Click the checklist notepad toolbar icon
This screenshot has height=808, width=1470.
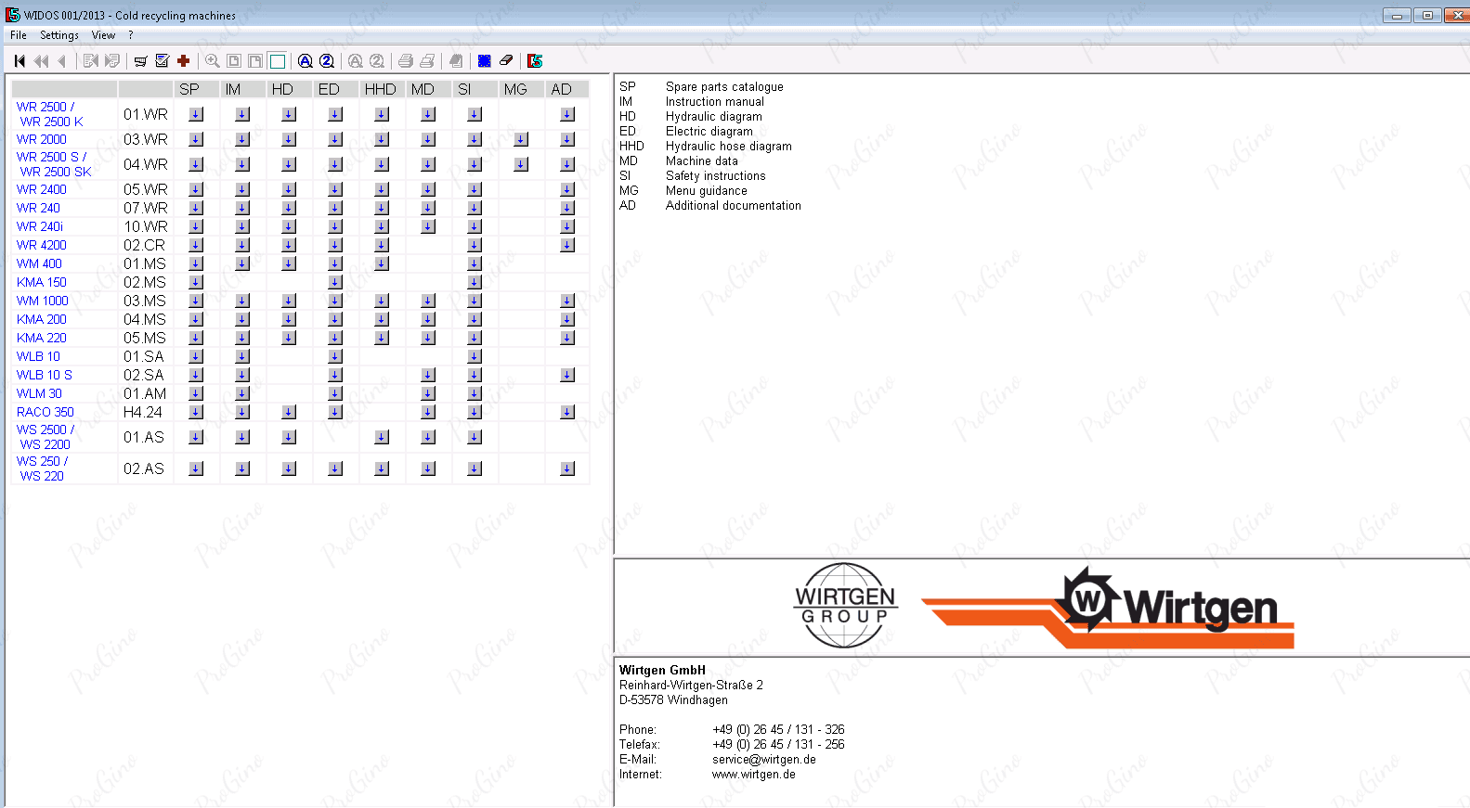click(163, 61)
